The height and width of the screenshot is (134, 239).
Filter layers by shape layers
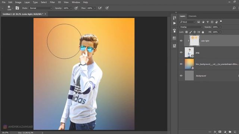(212, 22)
